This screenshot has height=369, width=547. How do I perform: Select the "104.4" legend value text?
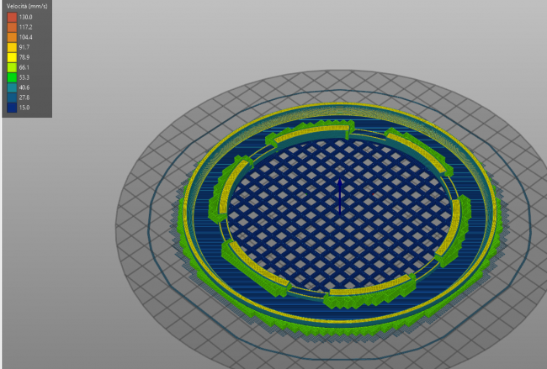25,37
